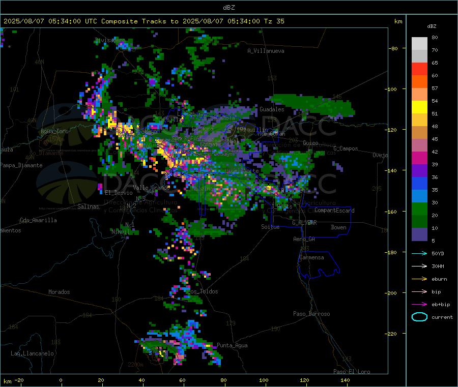Pick the red 60-65 dBZ color band
The width and height of the screenshot is (458, 387).
coord(419,69)
